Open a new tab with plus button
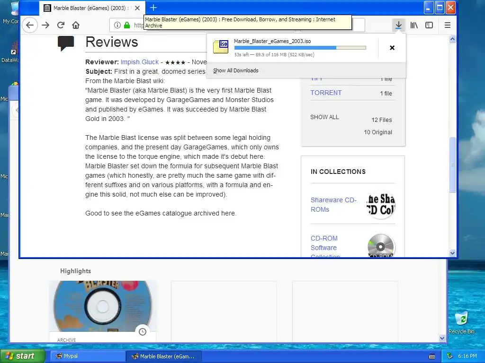 (x=153, y=8)
